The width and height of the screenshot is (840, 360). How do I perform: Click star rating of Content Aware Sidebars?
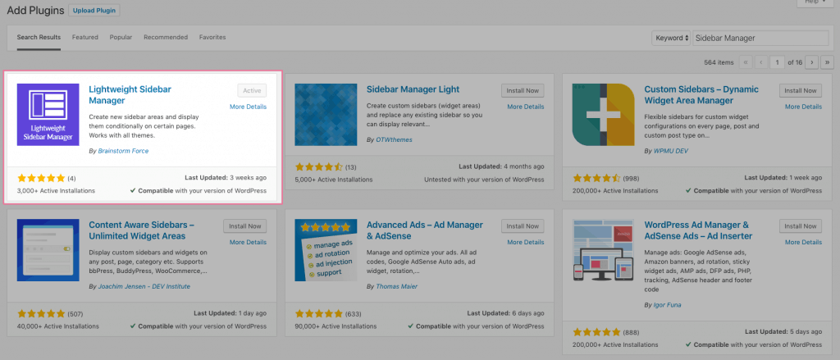click(x=41, y=313)
